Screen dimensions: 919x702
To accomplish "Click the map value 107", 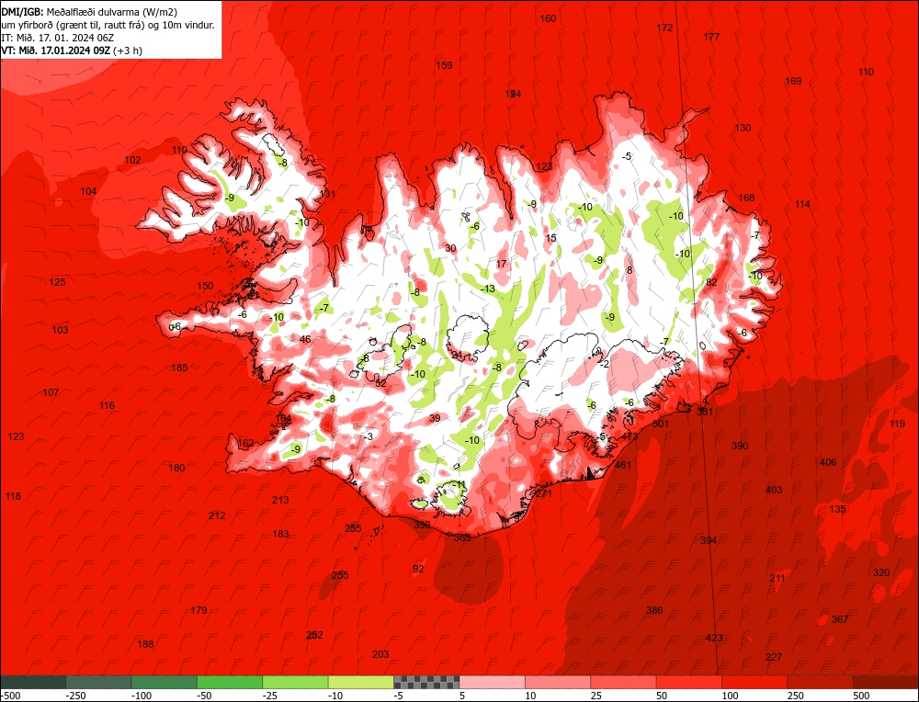I will tap(51, 392).
